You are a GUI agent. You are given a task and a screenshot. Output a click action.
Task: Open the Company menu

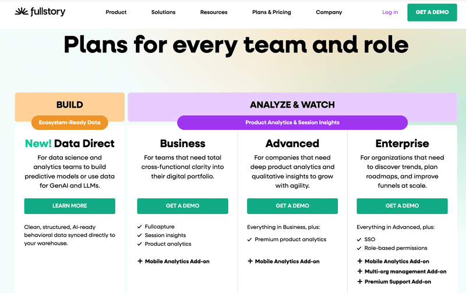point(329,12)
